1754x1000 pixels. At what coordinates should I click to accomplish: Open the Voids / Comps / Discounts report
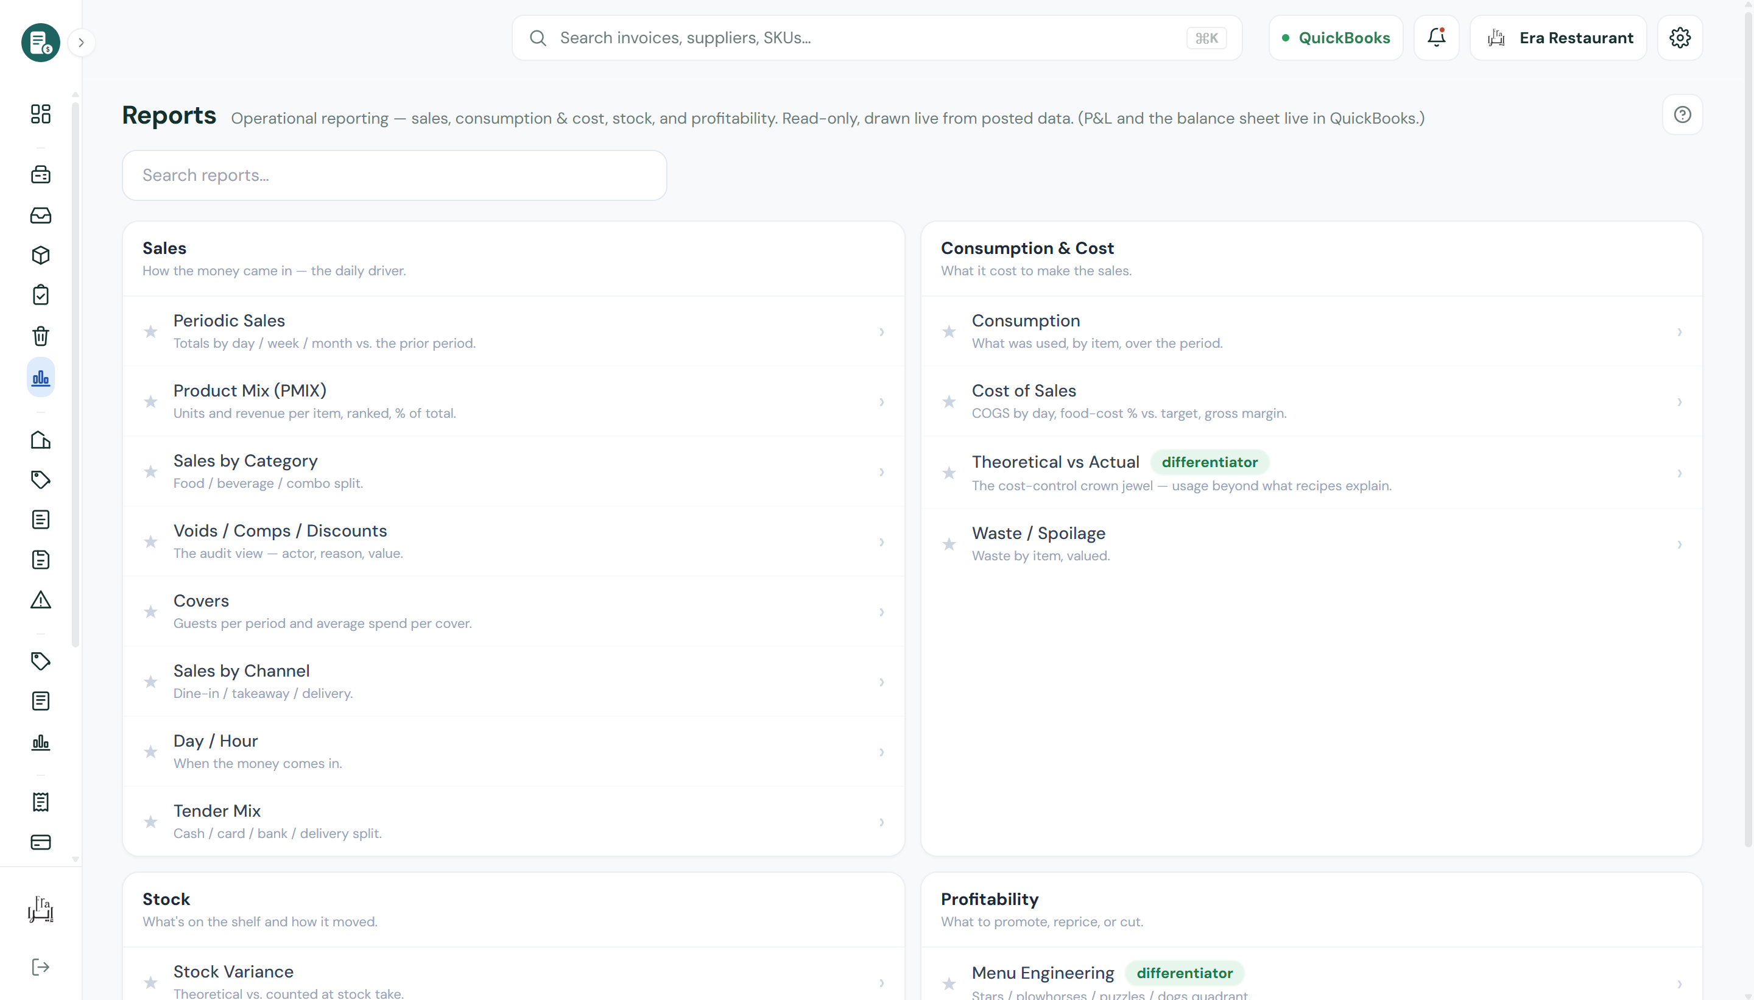click(513, 542)
